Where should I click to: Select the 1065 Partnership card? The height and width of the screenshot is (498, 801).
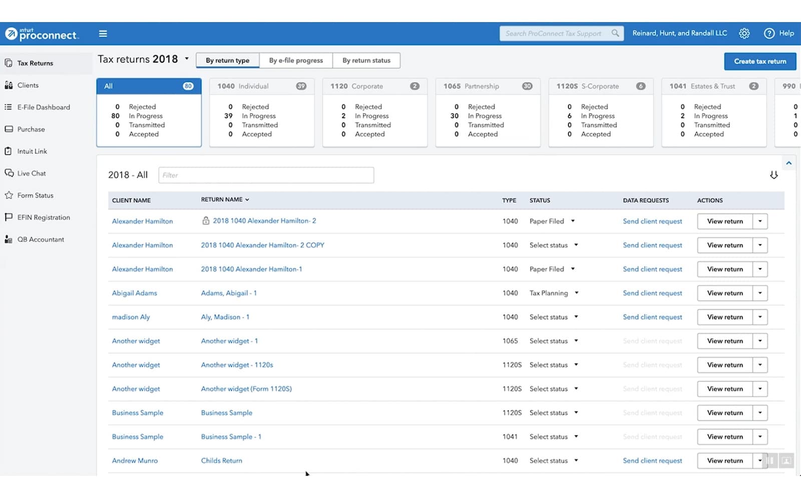[488, 113]
